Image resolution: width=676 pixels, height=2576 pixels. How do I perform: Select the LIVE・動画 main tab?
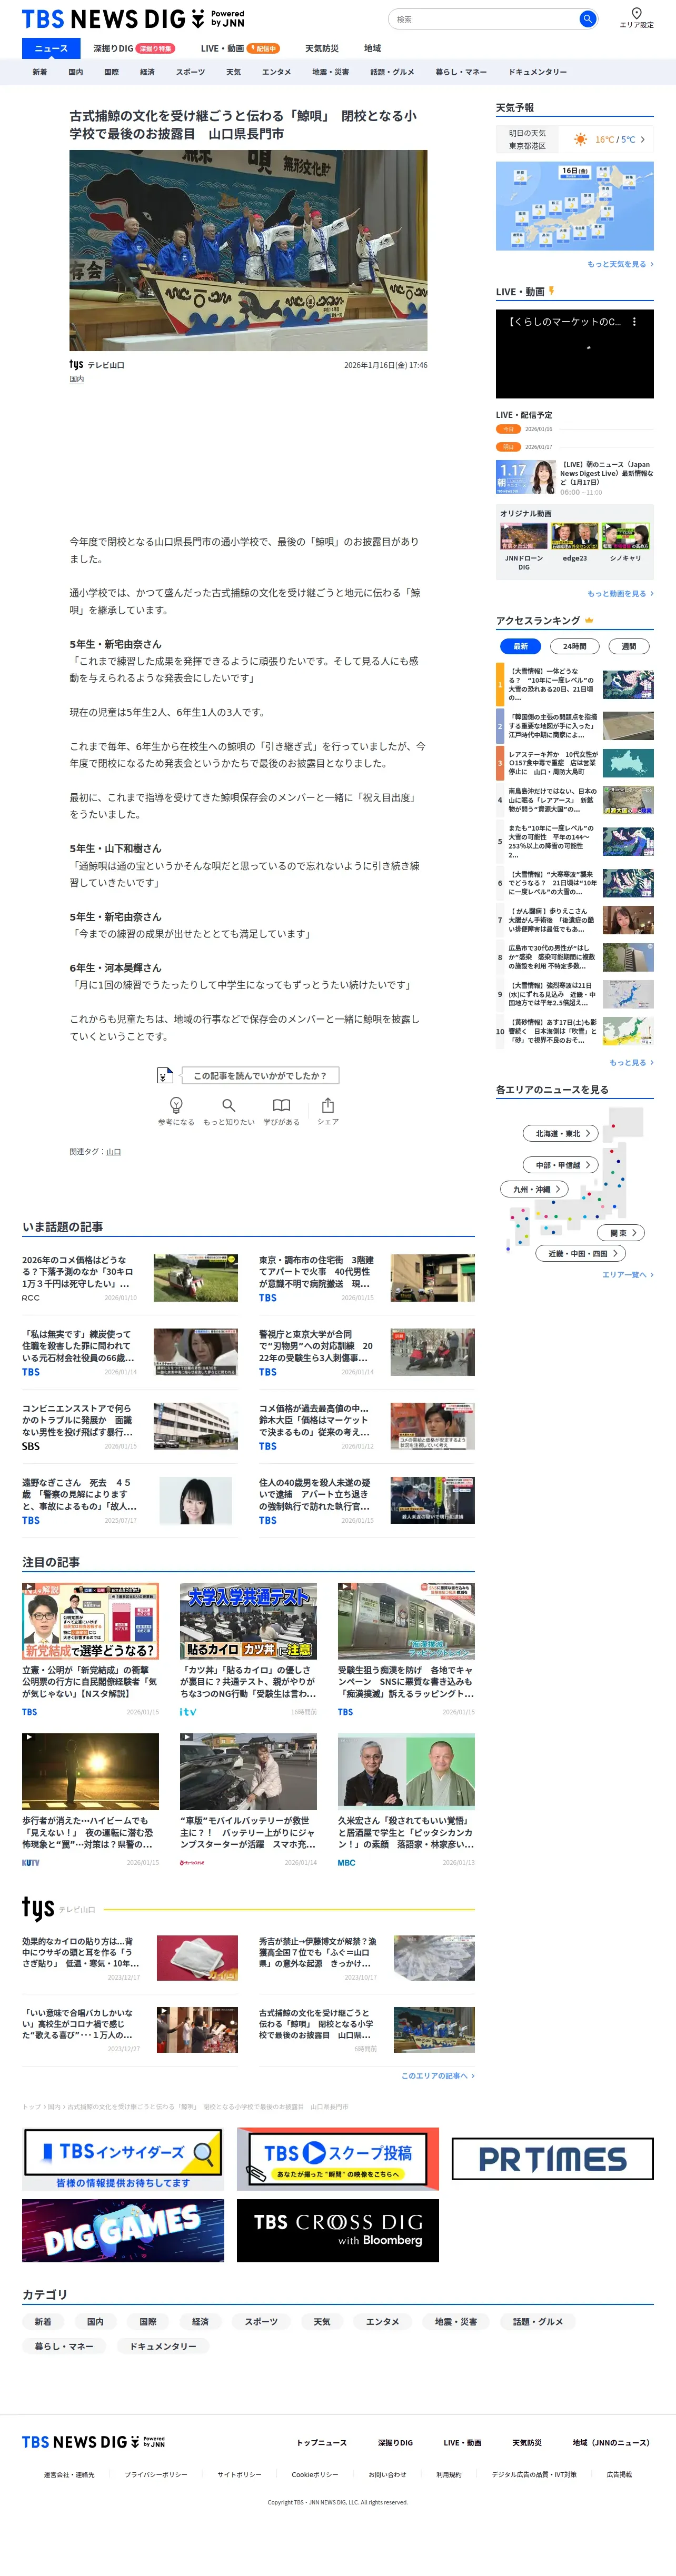click(x=240, y=48)
